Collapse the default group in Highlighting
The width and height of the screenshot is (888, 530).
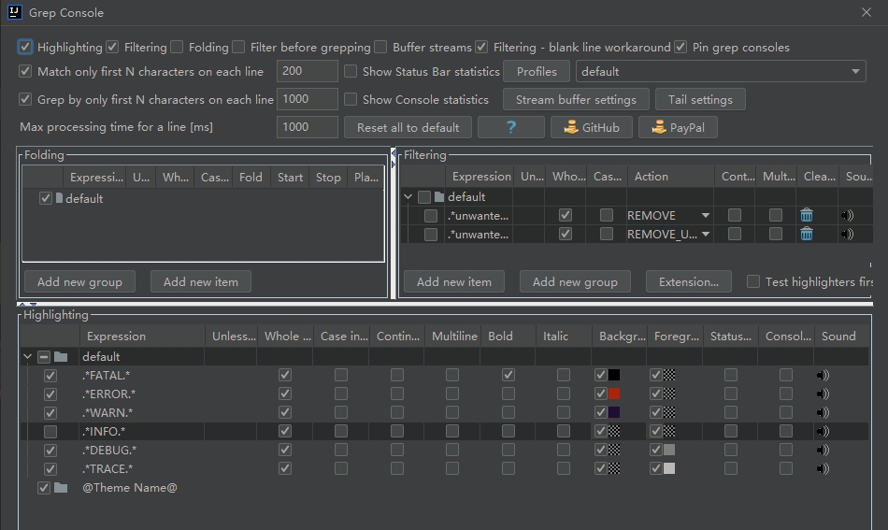click(27, 356)
